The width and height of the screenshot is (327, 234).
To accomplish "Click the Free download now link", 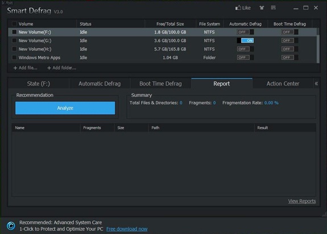I will [x=127, y=229].
